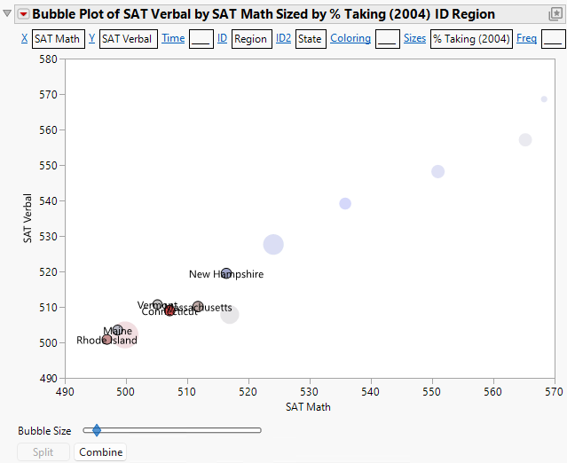Click the Freq role link
Screen dimensions: 567x463
[x=526, y=39]
